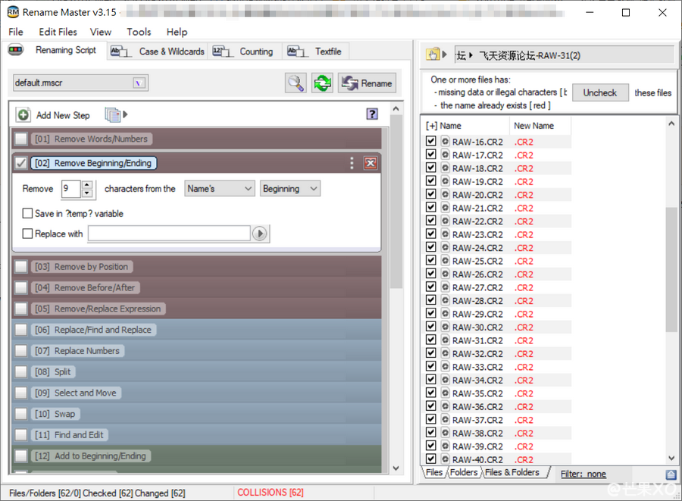Image resolution: width=682 pixels, height=501 pixels.
Task: Expand step 04 Remove Before/After
Action: coord(85,287)
